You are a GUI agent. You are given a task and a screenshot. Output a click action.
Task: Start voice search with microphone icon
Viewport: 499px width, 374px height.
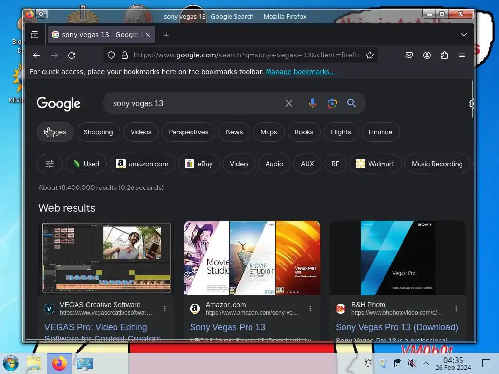(x=313, y=103)
